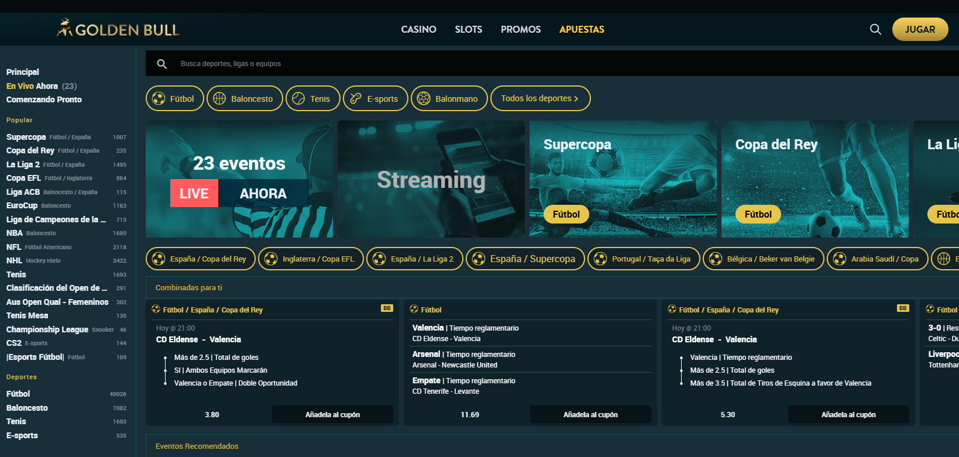Open Supercopa in the Popular list
The width and height of the screenshot is (959, 457).
pyautogui.click(x=66, y=137)
